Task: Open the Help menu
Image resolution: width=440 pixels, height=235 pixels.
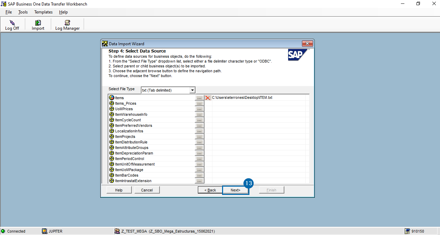Action: (63, 12)
